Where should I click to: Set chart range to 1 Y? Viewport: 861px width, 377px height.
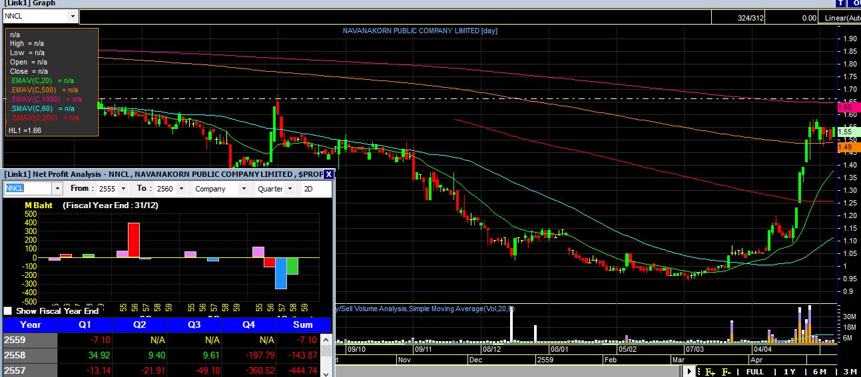coord(790,371)
